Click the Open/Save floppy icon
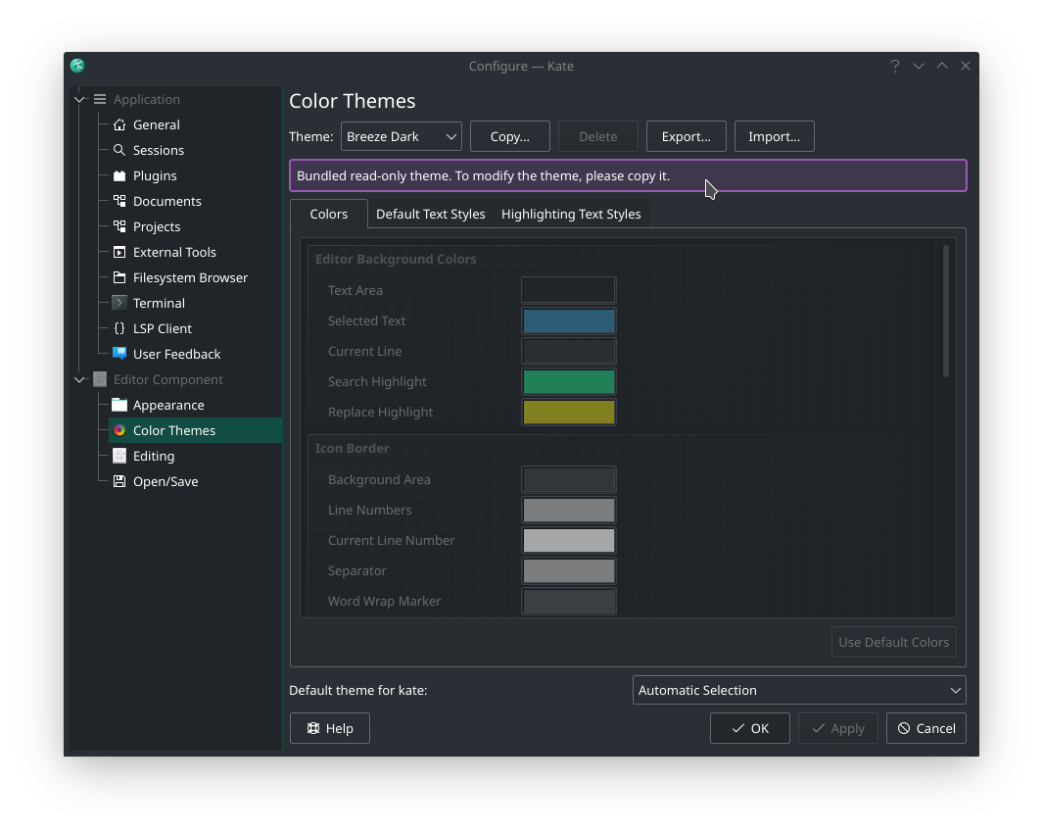This screenshot has height=832, width=1043. click(x=119, y=481)
